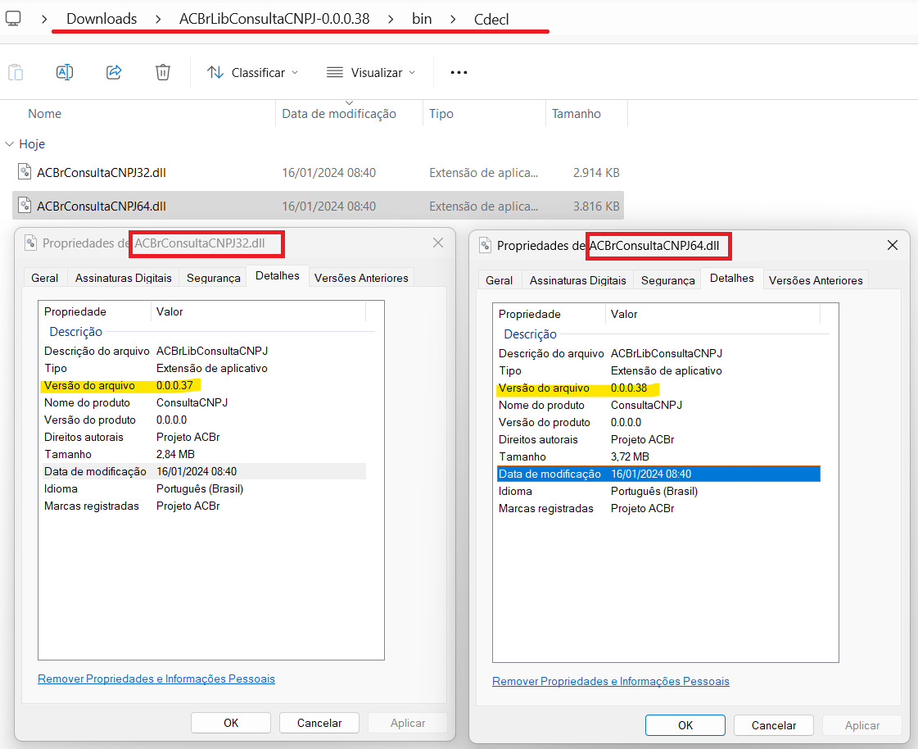
Task: Sort by the Nome column header
Action: coord(44,114)
